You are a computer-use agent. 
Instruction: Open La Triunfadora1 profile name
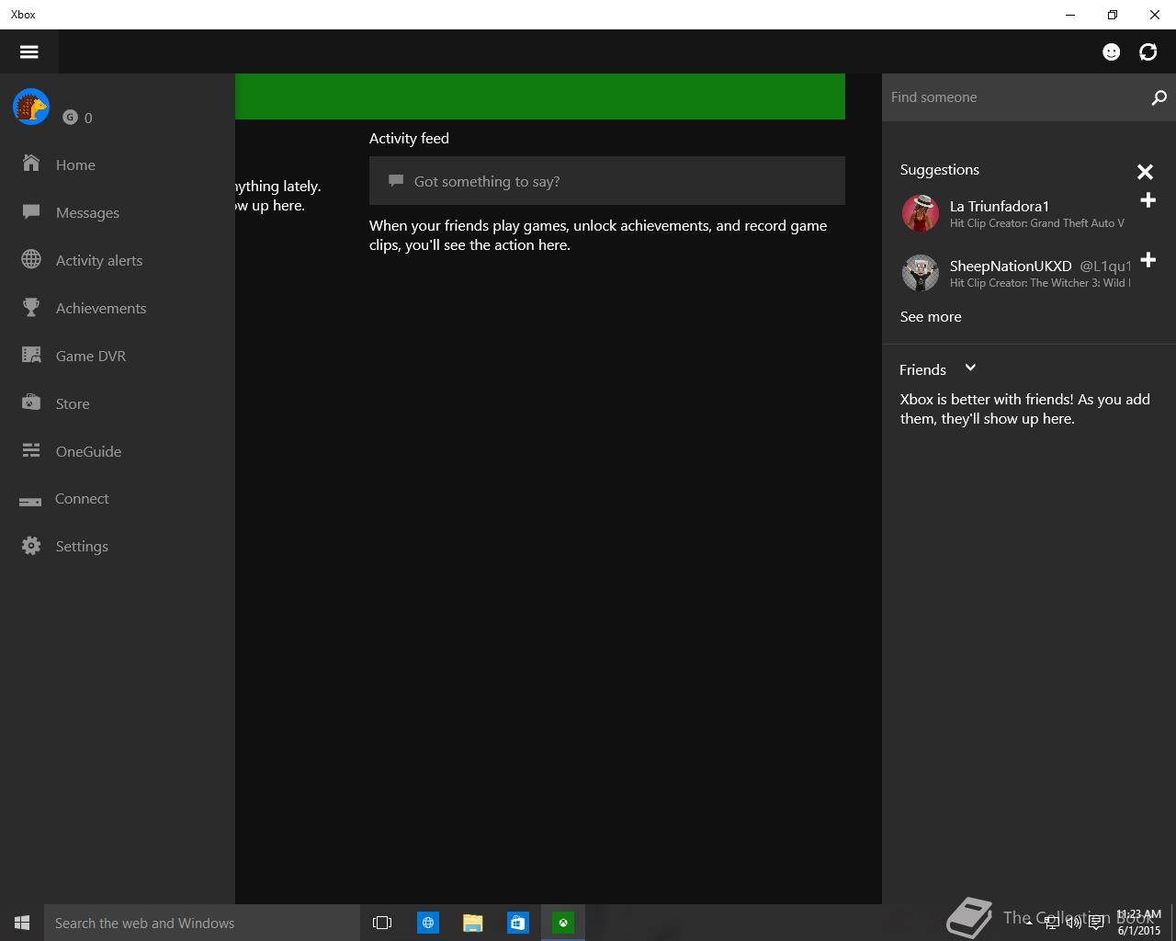(1000, 206)
